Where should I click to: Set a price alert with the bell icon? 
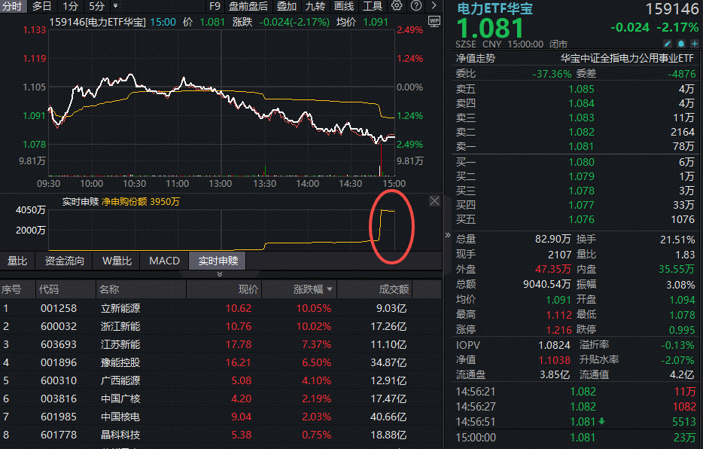coord(680,44)
